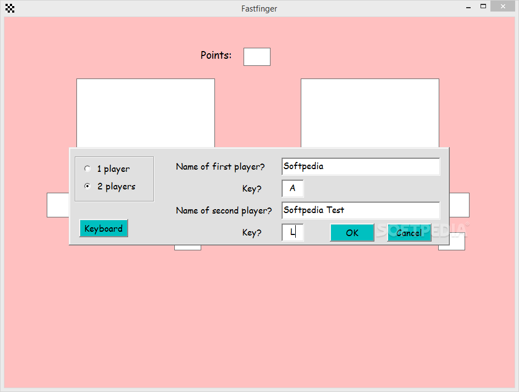Viewport: 519px width, 392px height.
Task: Cancel the player setup dialog
Action: (409, 233)
